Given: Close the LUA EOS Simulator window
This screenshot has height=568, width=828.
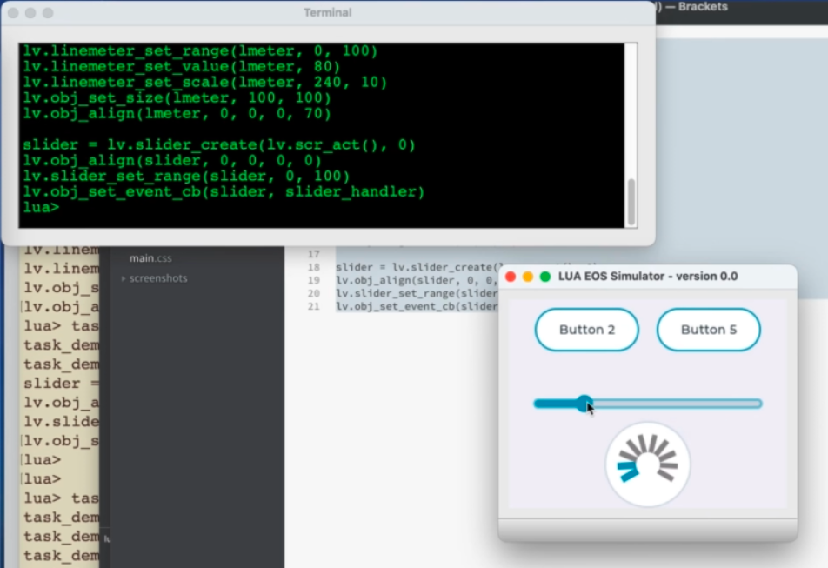Looking at the screenshot, I should [x=511, y=277].
